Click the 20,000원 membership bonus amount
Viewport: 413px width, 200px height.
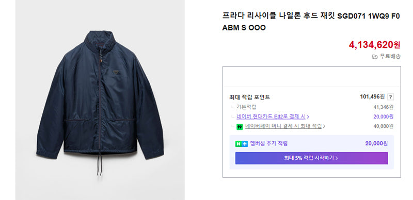coord(376,144)
